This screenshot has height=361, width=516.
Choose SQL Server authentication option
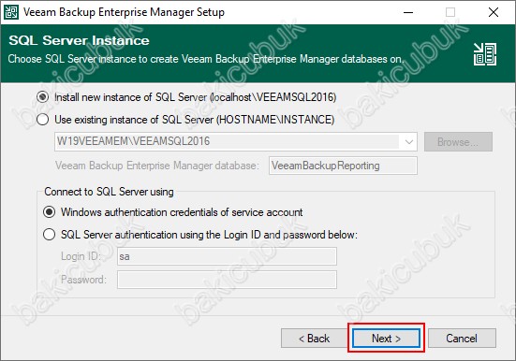(49, 235)
